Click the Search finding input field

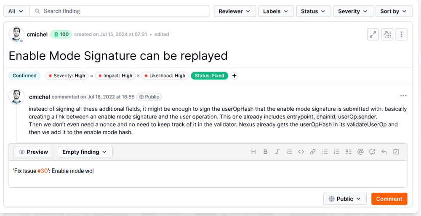tap(122, 11)
